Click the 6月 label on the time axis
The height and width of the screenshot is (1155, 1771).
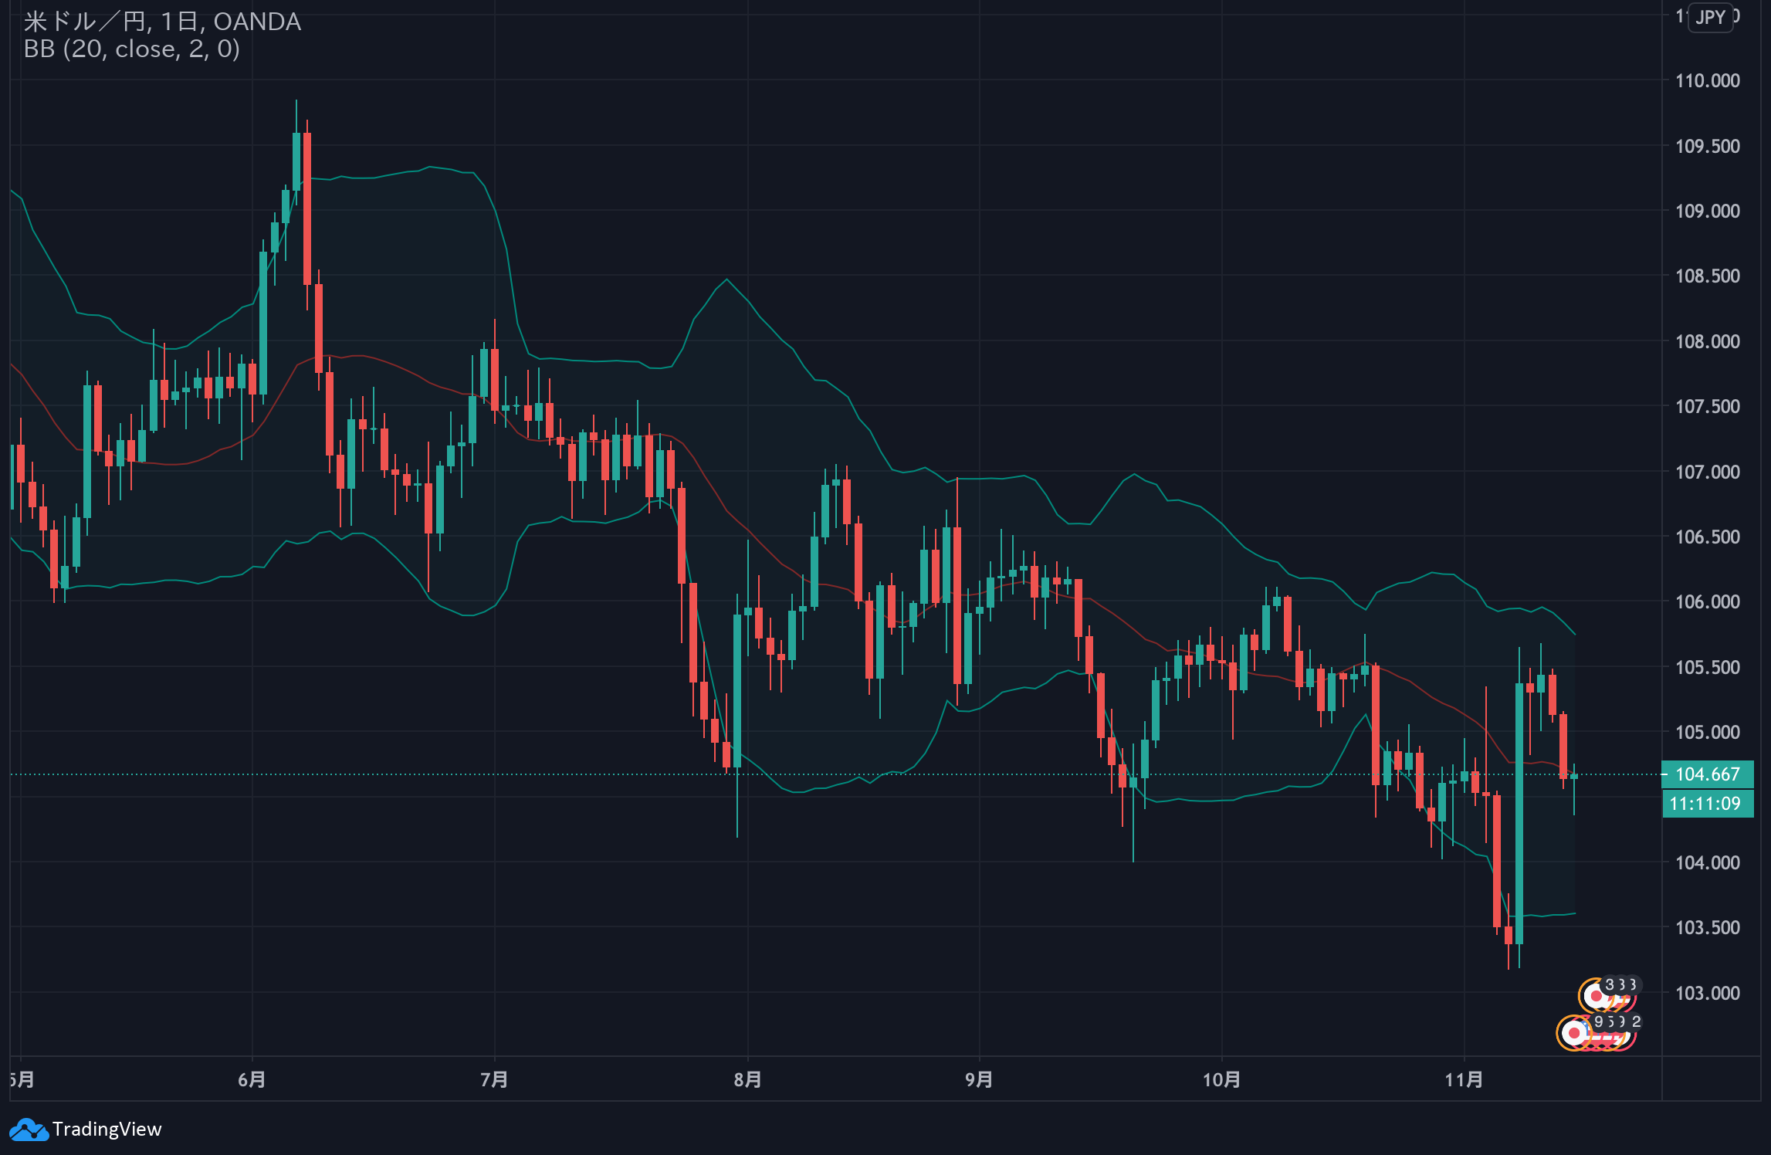[x=252, y=1080]
